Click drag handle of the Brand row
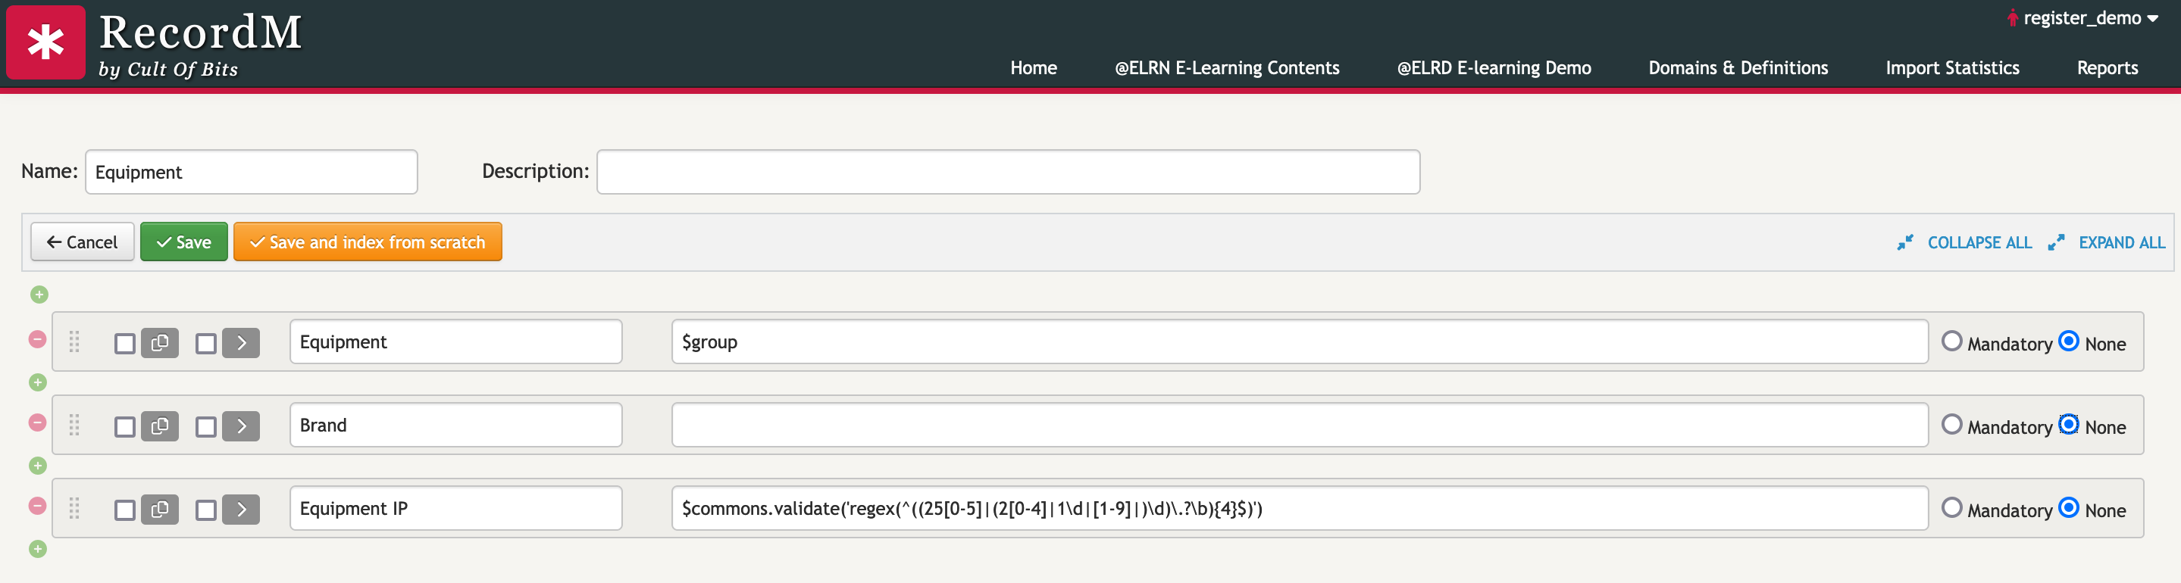 pos(74,425)
